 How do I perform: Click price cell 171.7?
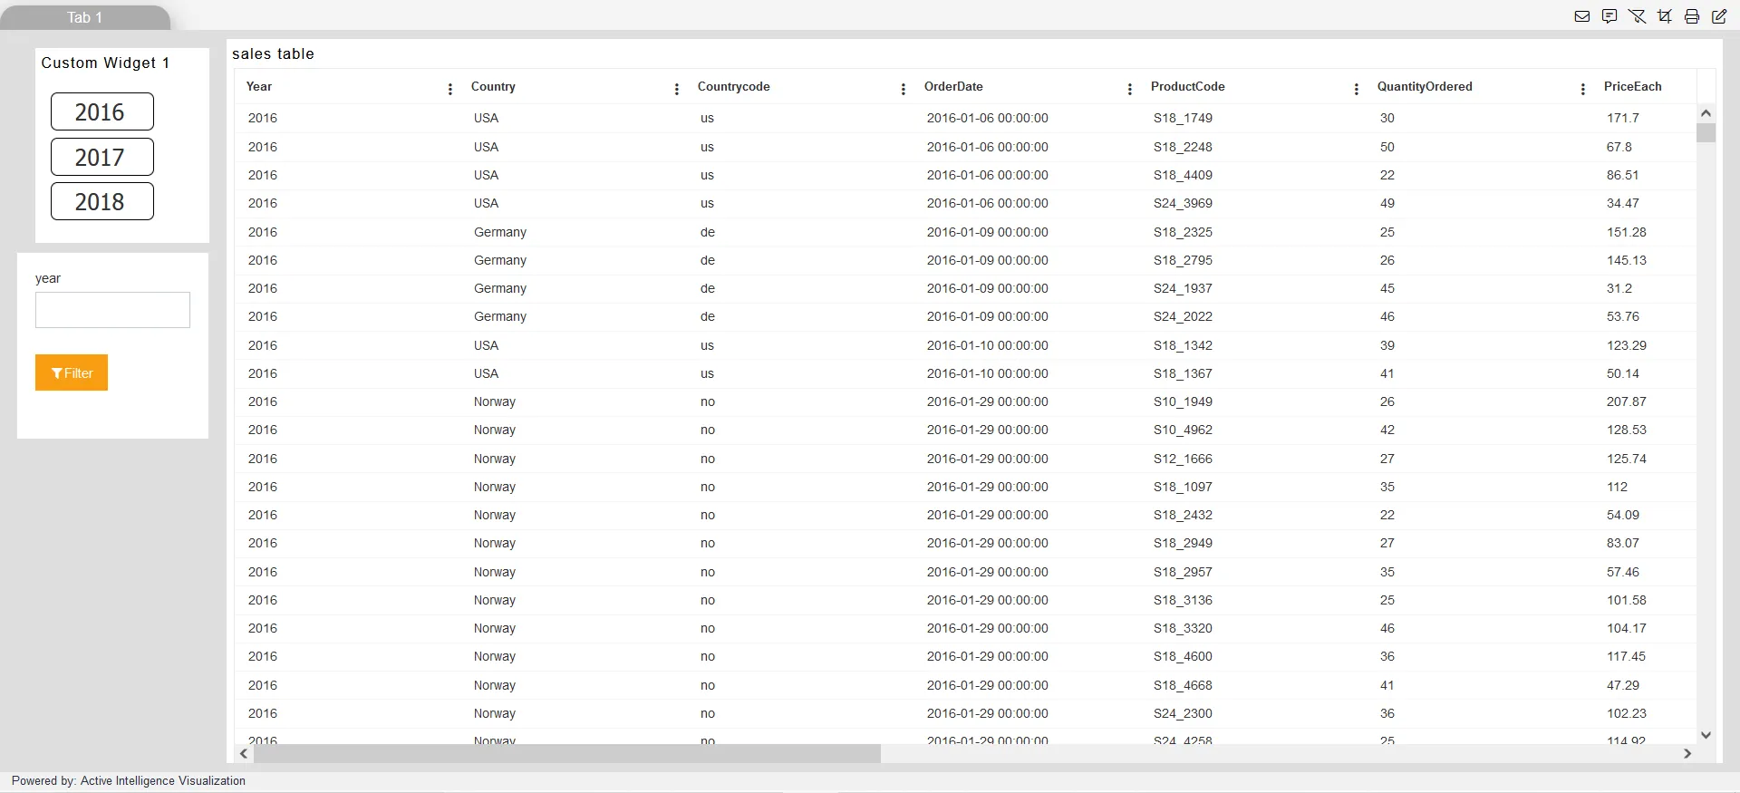[1622, 118]
